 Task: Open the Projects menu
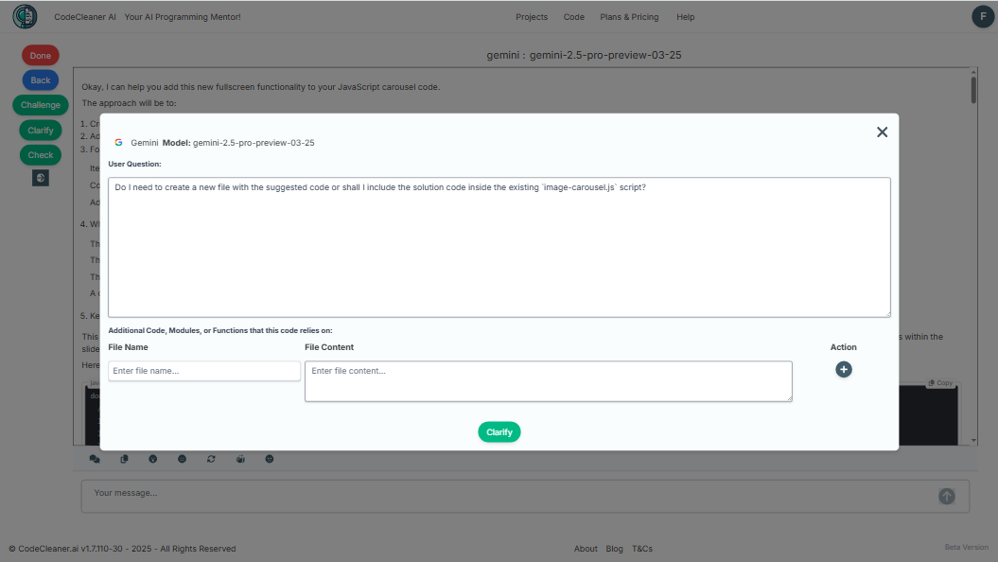pos(532,17)
